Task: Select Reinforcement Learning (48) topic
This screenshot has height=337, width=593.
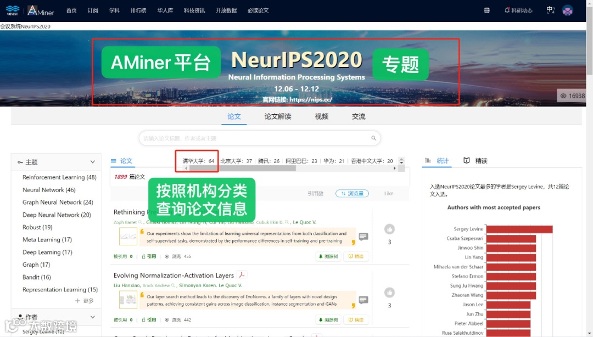Action: pyautogui.click(x=59, y=177)
